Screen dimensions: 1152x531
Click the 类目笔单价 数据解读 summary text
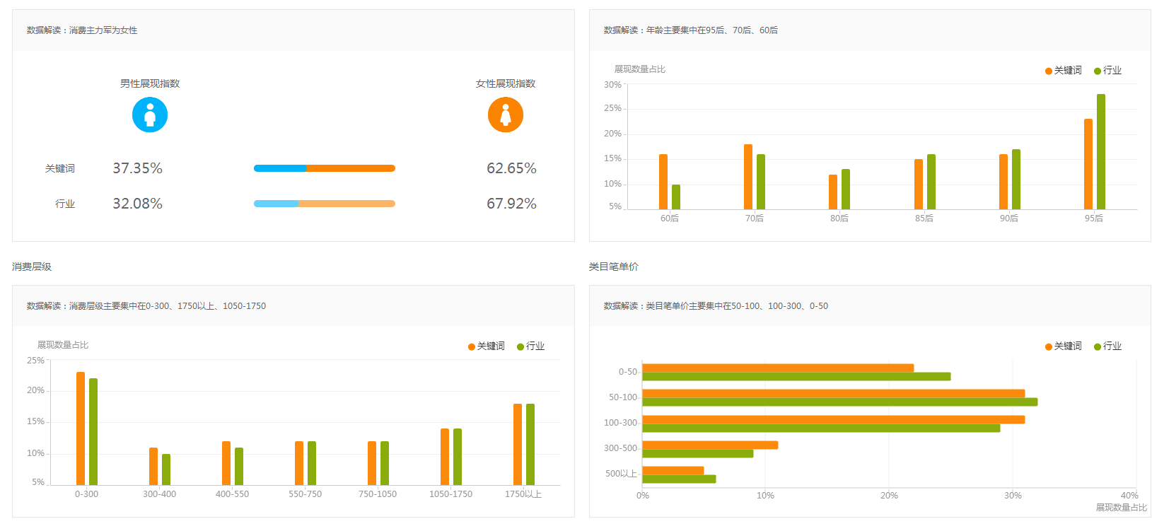coord(716,306)
